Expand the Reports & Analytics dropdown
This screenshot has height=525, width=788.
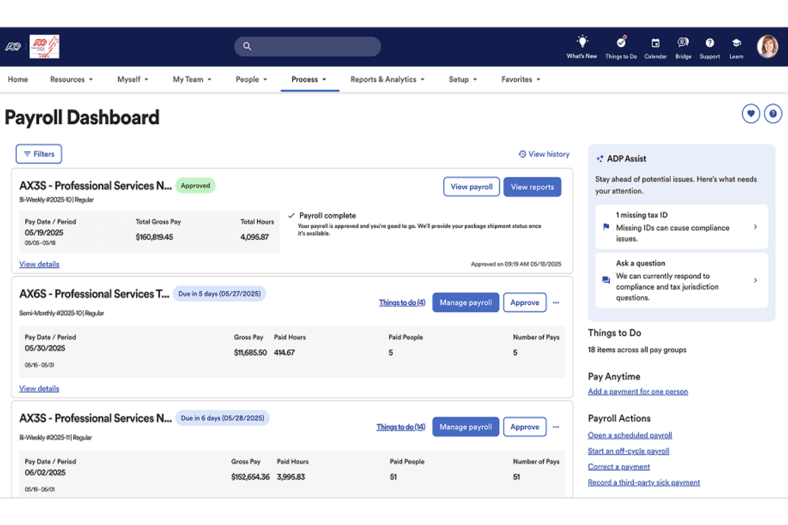(387, 79)
